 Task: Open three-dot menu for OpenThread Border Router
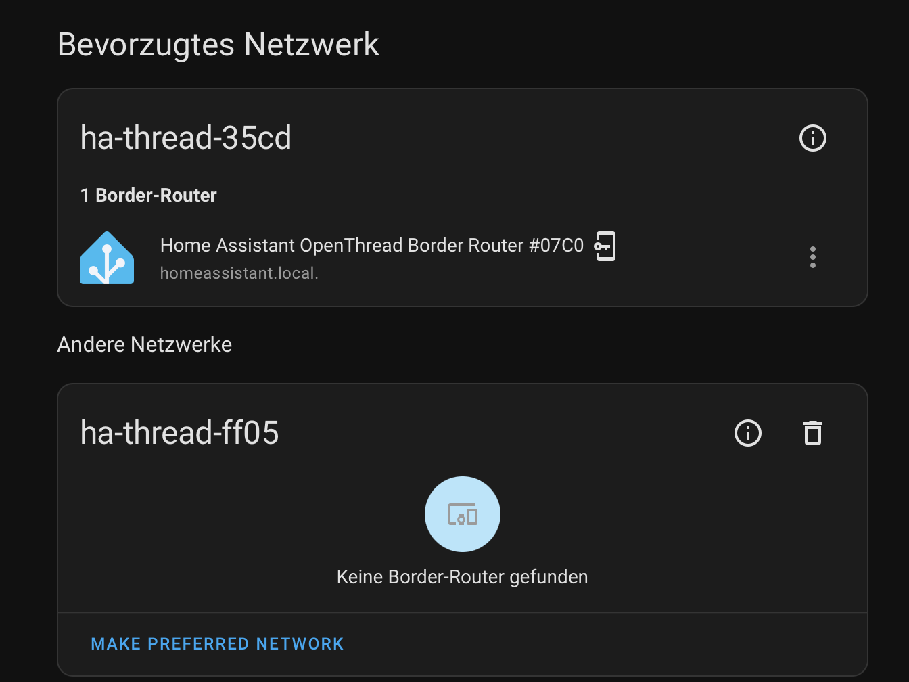click(x=812, y=257)
